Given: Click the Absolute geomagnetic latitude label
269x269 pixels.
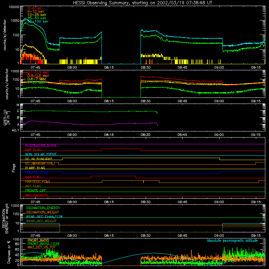Looking at the screenshot, I should click(232, 241).
